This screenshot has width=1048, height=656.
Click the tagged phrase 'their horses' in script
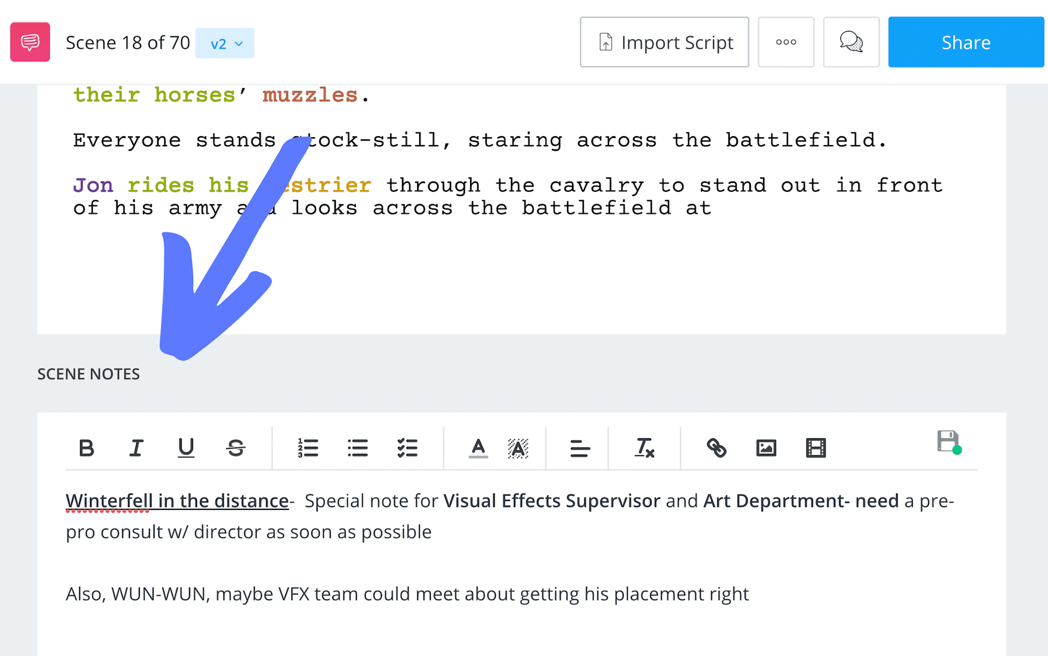(154, 95)
